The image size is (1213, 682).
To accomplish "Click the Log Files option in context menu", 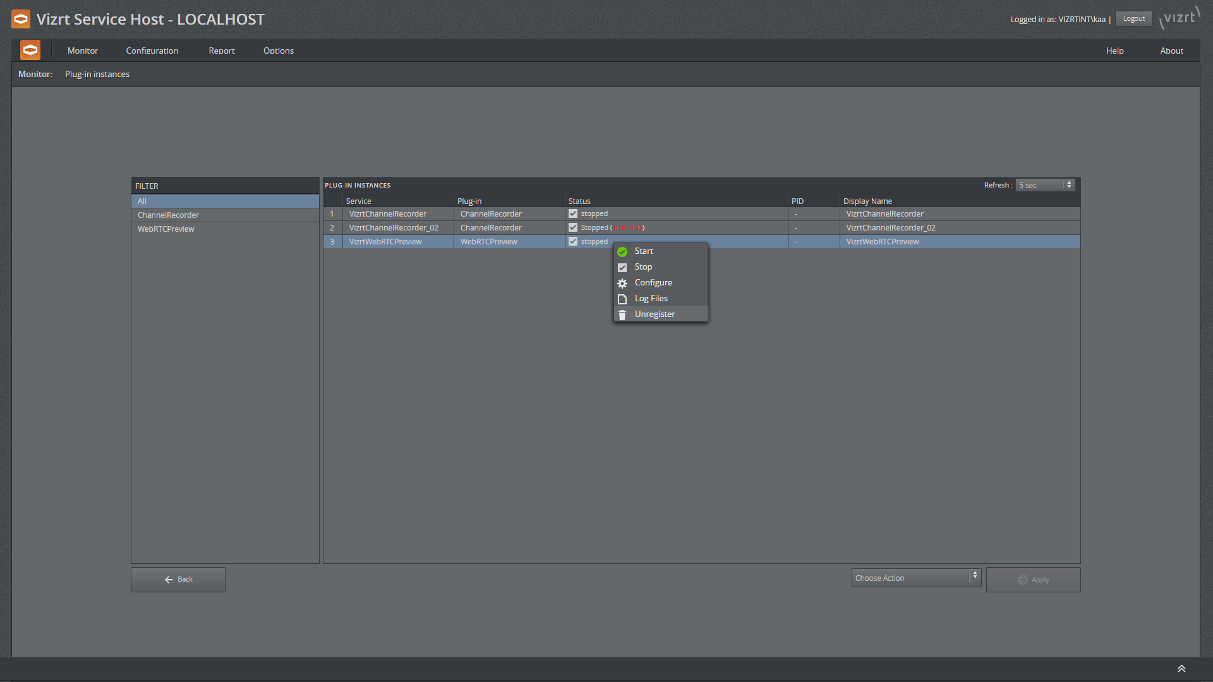I will tap(651, 298).
